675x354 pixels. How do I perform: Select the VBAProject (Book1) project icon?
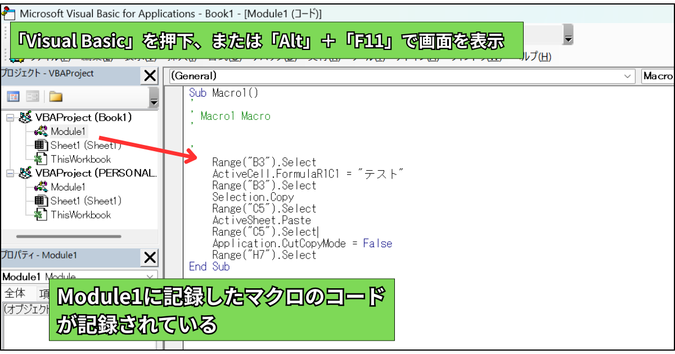point(26,117)
